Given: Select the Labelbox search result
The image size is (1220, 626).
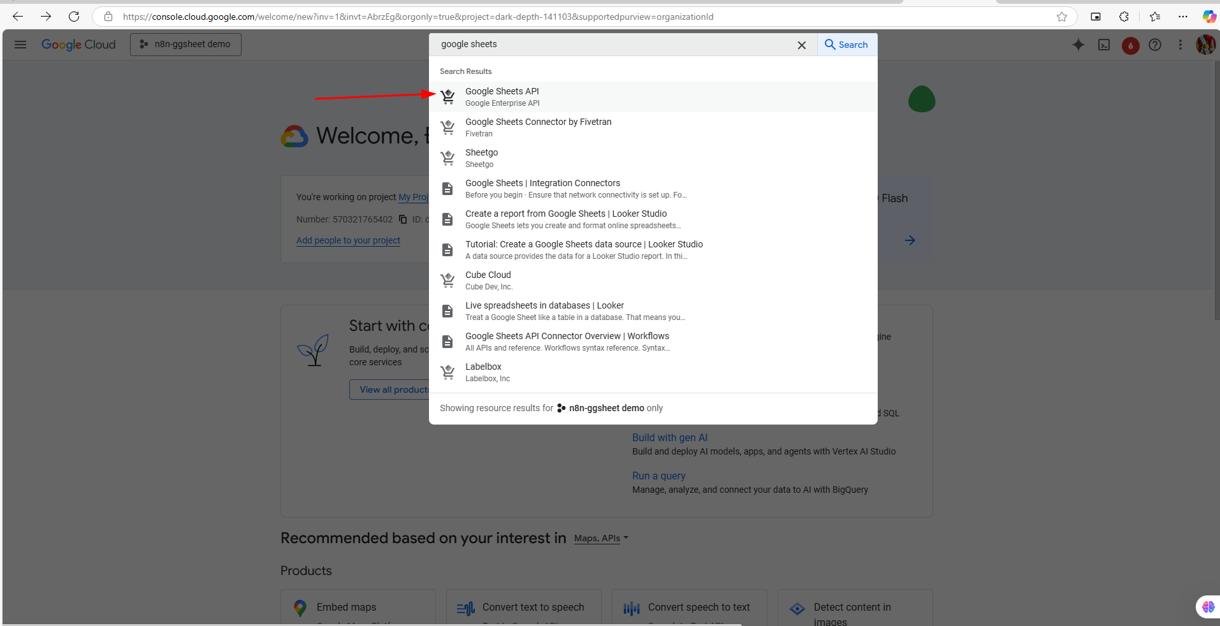Looking at the screenshot, I should [x=653, y=372].
